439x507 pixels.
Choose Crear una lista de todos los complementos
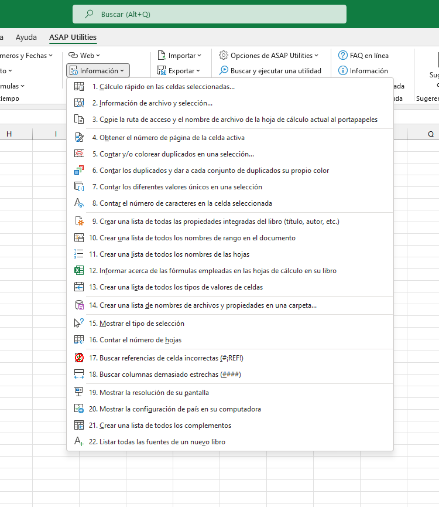click(x=230, y=426)
